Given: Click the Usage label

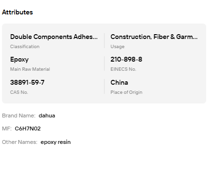Looking at the screenshot, I should click(118, 47).
